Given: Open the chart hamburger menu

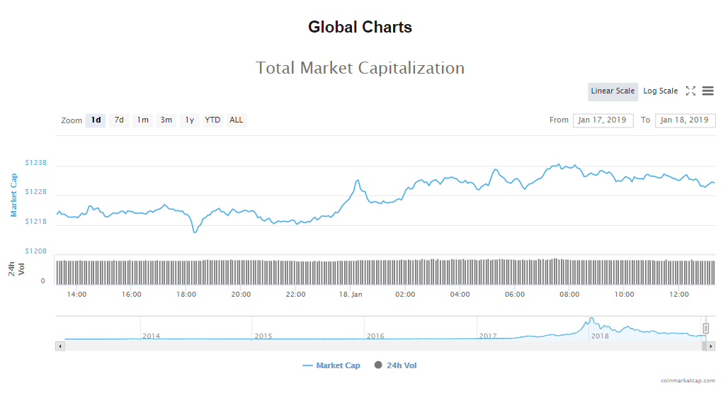Looking at the screenshot, I should click(x=708, y=91).
